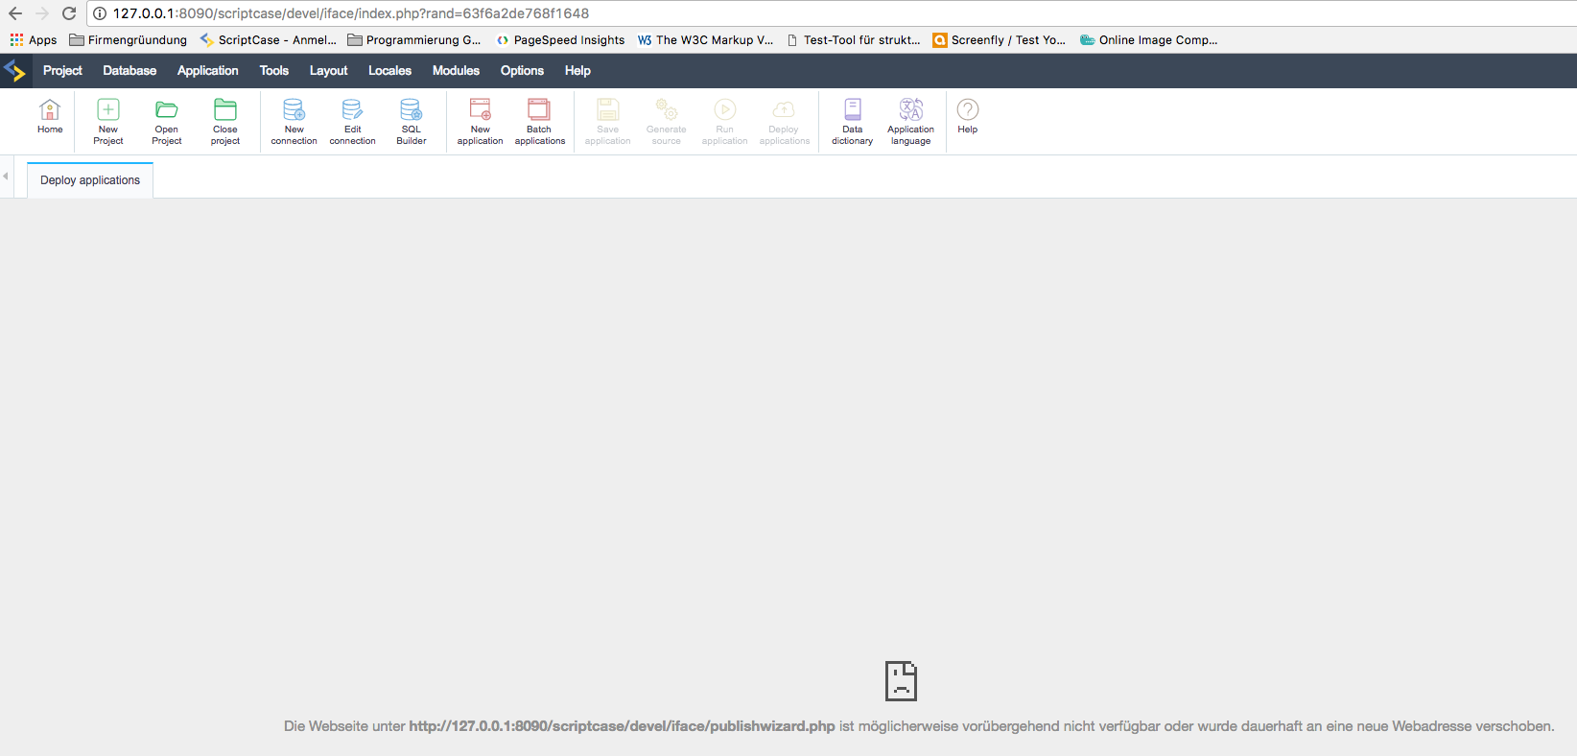Open Help from the toolbar
Viewport: 1577px width, 756px height.
click(x=968, y=116)
